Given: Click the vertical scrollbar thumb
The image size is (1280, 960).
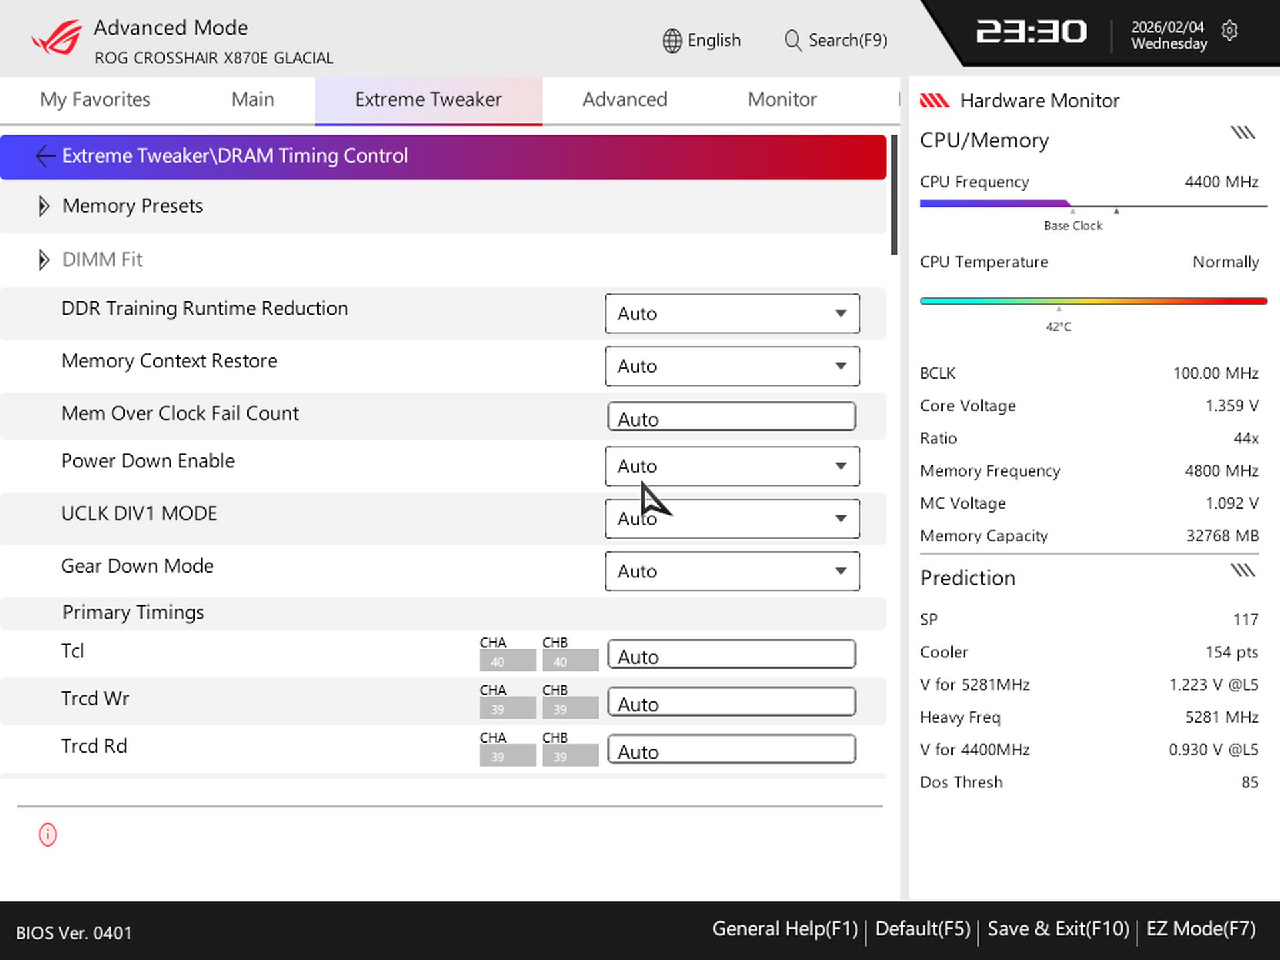Looking at the screenshot, I should [x=894, y=194].
